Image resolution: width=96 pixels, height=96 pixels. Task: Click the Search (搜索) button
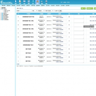click(60, 11)
